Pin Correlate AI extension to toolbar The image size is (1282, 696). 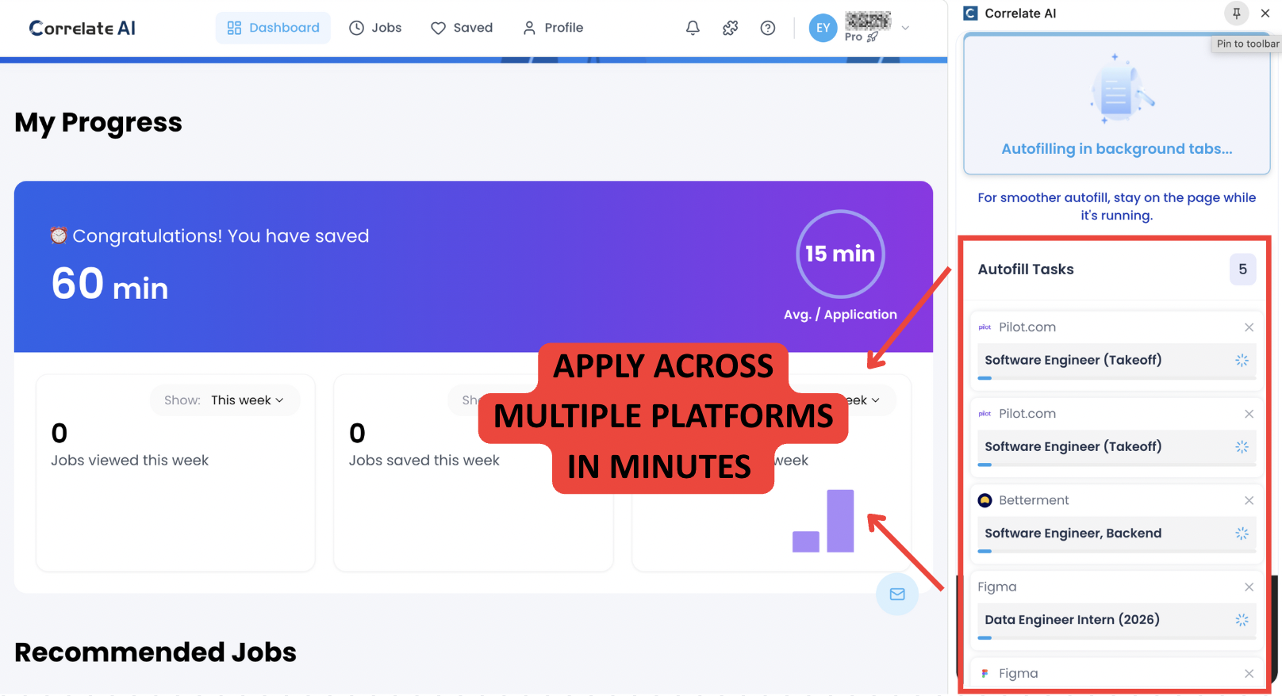click(x=1236, y=13)
